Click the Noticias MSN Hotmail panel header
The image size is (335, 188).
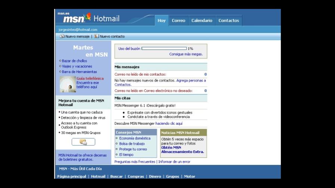184,132
